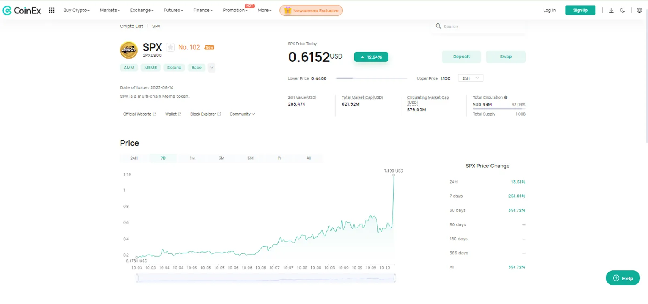Click the 24H 13.51% change value
The height and width of the screenshot is (304, 648).
(518, 182)
